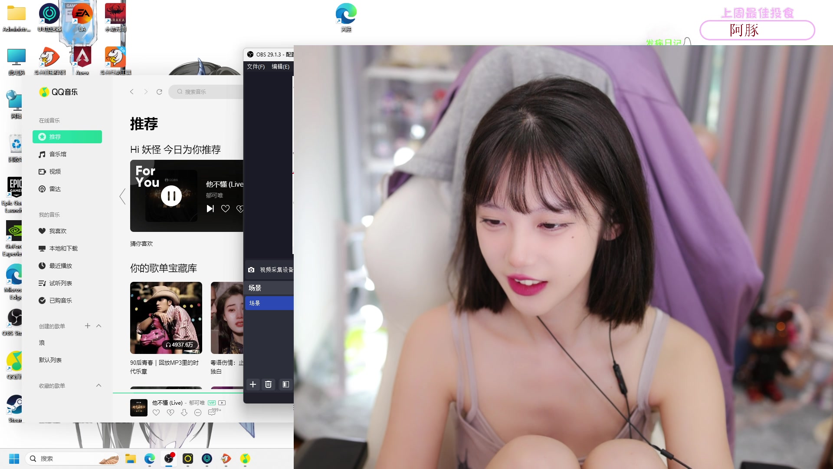Show previous recommendation with left chevron

point(123,196)
